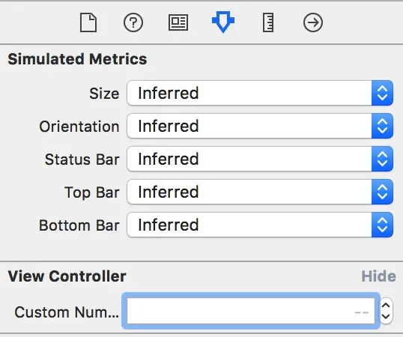Open the Status Bar dropdown
Viewport: 403px width, 337px height.
[260, 159]
